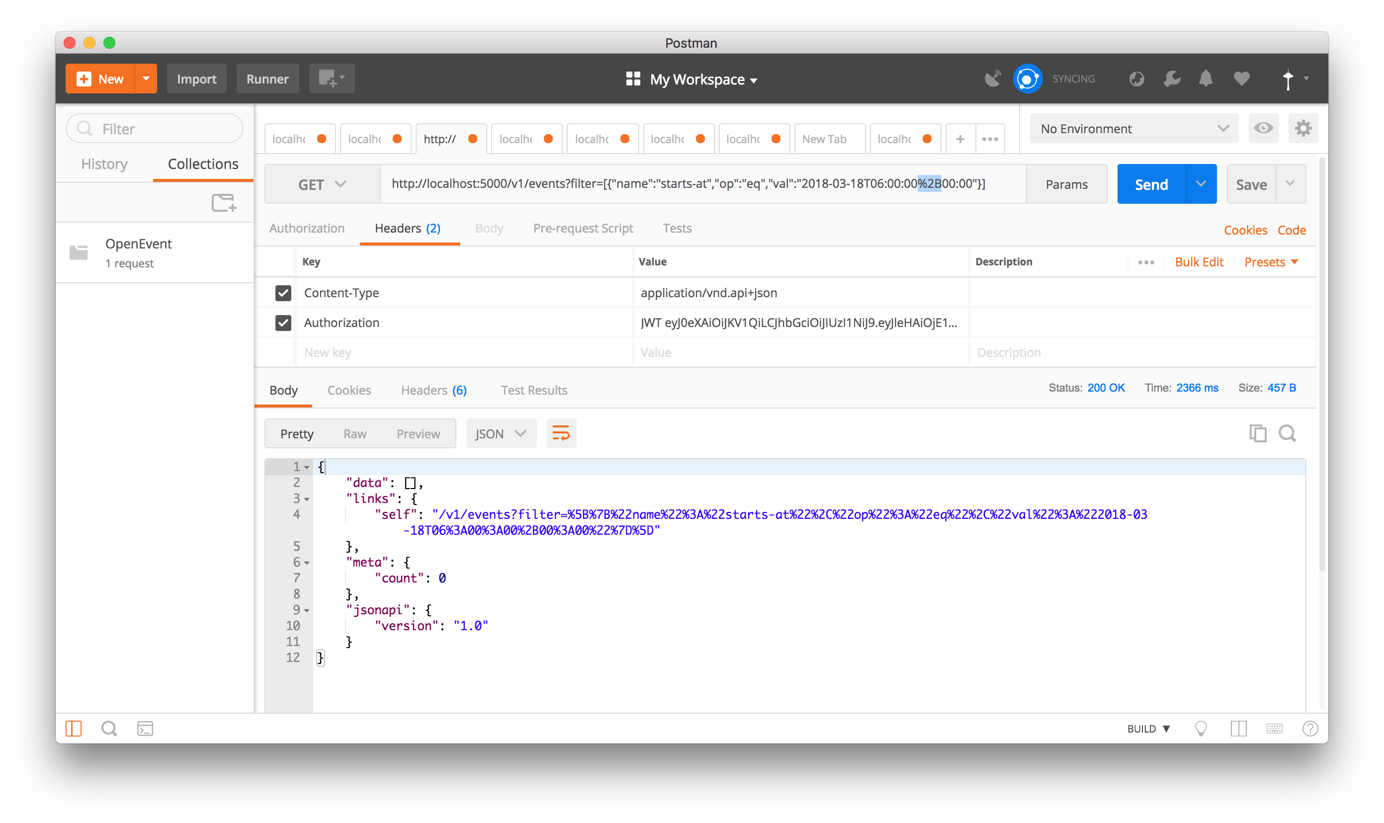Viewport: 1384px width, 823px height.
Task: Open the Test Results tab
Action: 533,391
